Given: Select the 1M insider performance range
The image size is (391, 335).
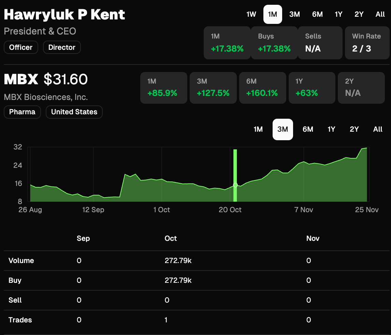Looking at the screenshot, I should pyautogui.click(x=273, y=14).
